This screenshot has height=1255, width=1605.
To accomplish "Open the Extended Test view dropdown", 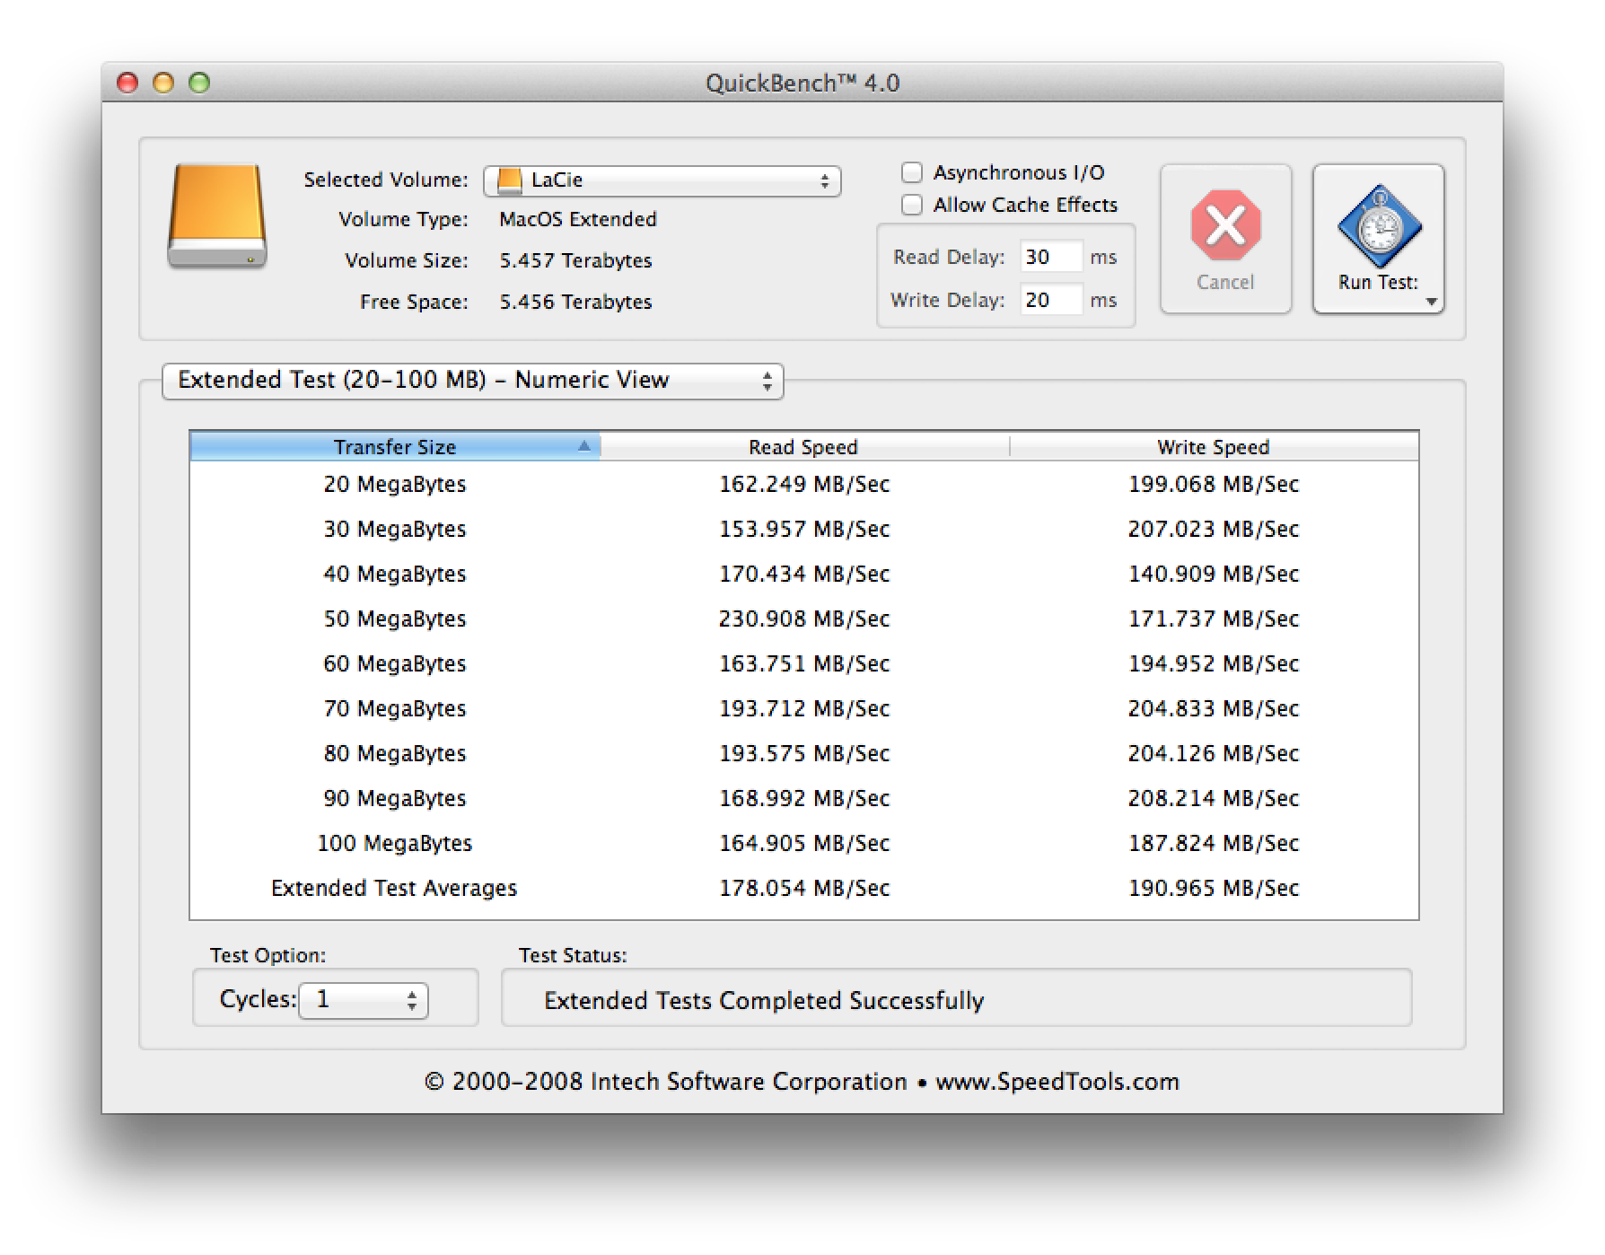I will [x=473, y=381].
